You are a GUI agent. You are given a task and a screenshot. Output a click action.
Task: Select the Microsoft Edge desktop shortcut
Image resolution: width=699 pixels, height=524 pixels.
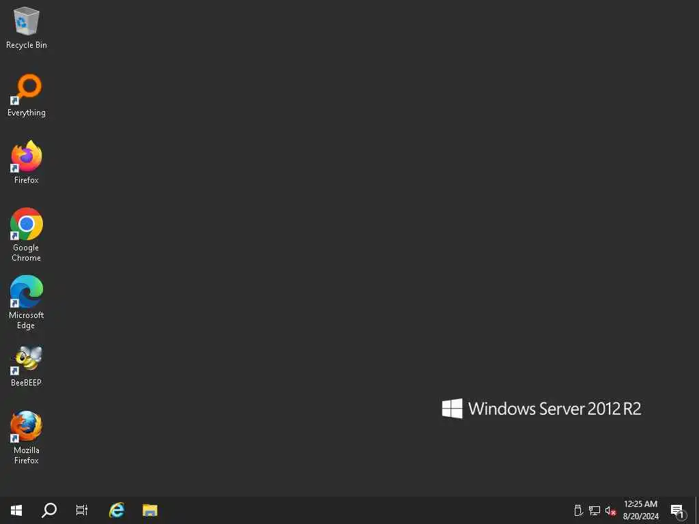coord(27,302)
